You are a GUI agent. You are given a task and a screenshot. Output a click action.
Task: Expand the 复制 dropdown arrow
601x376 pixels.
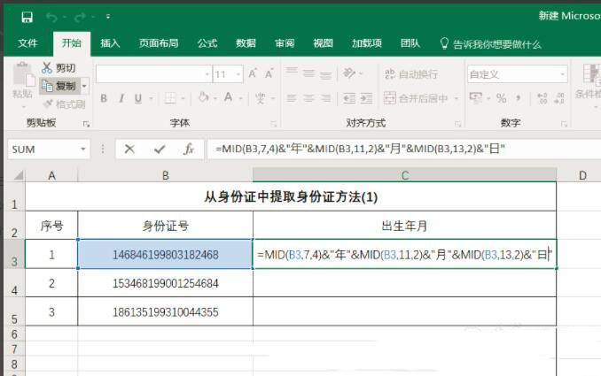coord(84,86)
